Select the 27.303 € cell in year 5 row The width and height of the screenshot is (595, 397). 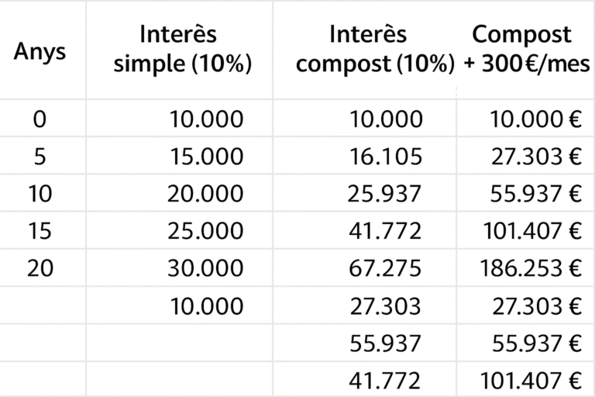pos(536,157)
